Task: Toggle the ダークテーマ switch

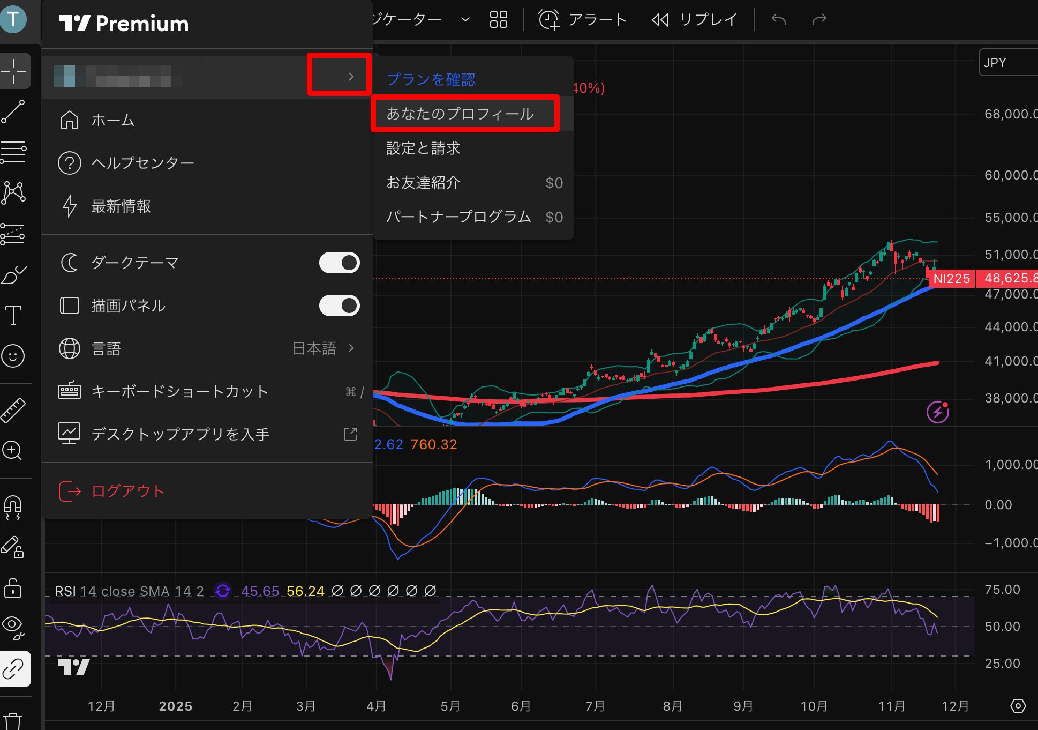Action: coord(339,263)
